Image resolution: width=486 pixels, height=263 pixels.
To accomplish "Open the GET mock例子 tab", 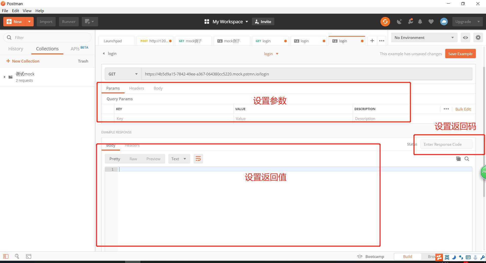I will coord(193,41).
